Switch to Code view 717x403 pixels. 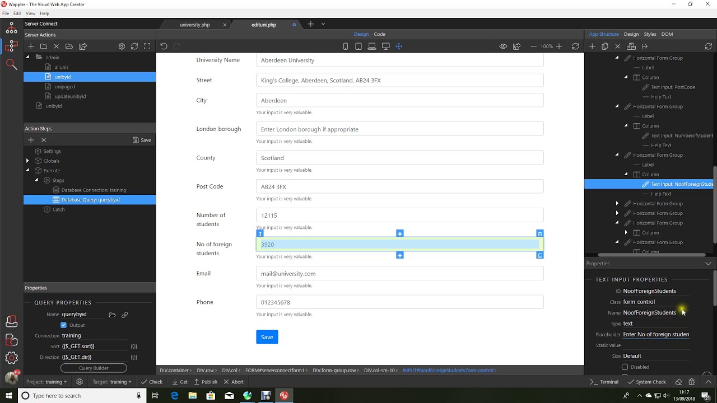point(379,34)
